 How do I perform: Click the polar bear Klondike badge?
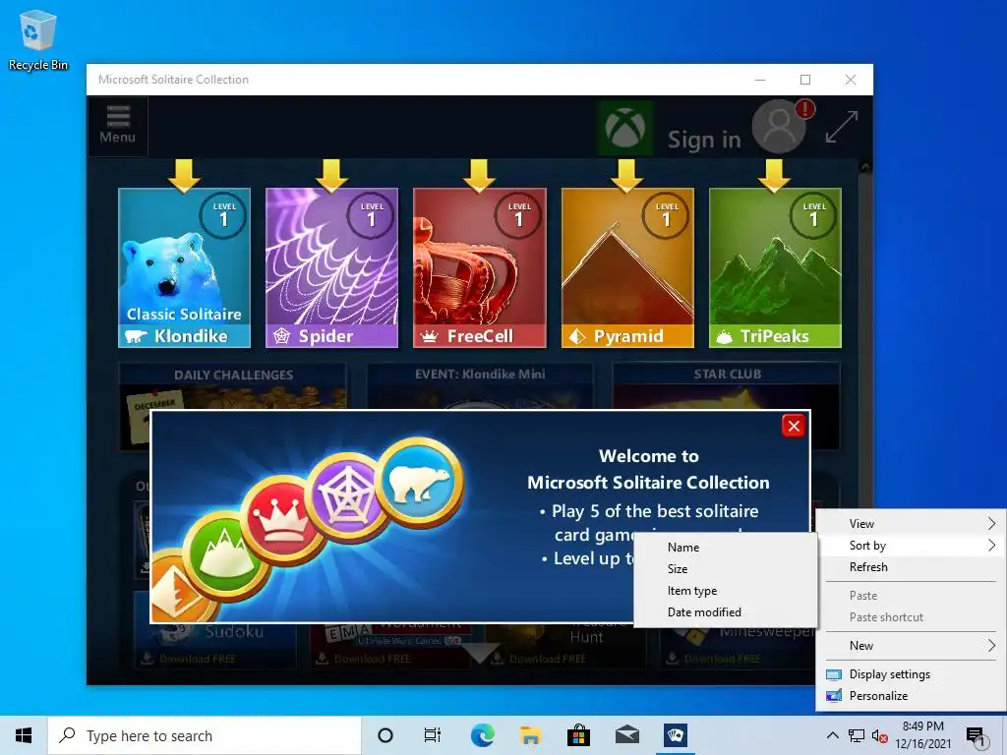pos(419,482)
